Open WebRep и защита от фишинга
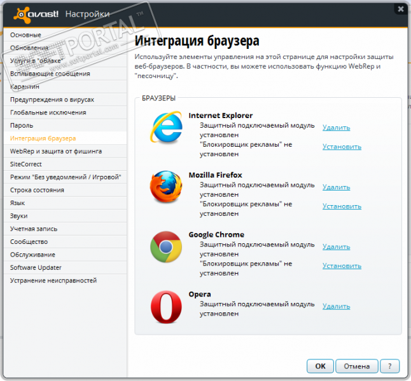The height and width of the screenshot is (381, 411). click(65, 151)
